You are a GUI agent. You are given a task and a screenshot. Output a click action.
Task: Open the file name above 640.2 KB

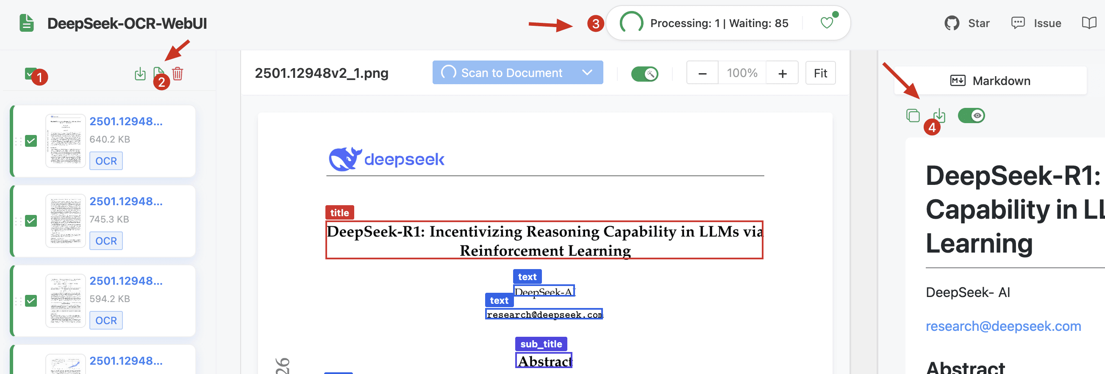(x=126, y=121)
